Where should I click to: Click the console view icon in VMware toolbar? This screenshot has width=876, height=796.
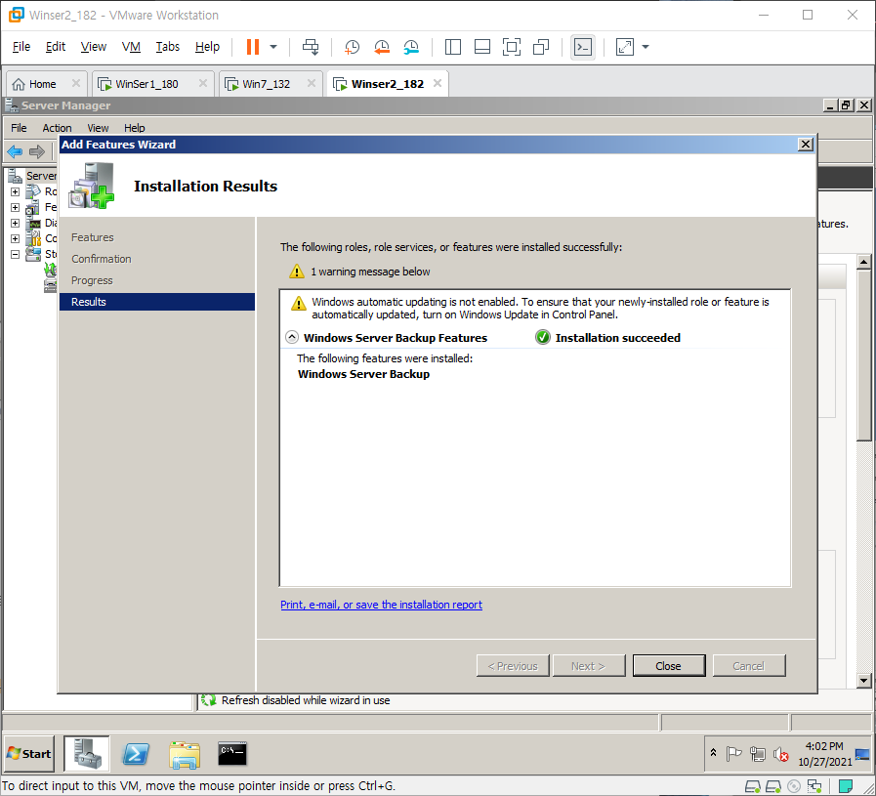pyautogui.click(x=583, y=47)
